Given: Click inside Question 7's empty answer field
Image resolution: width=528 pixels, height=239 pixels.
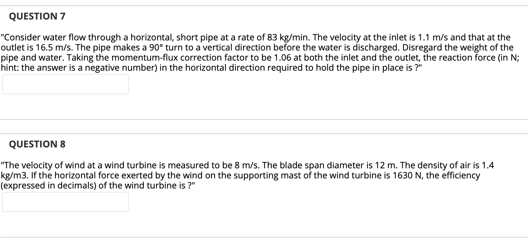Looking at the screenshot, I should 65,84.
